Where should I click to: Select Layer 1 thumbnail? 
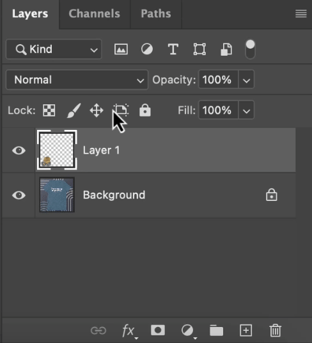[x=57, y=150]
